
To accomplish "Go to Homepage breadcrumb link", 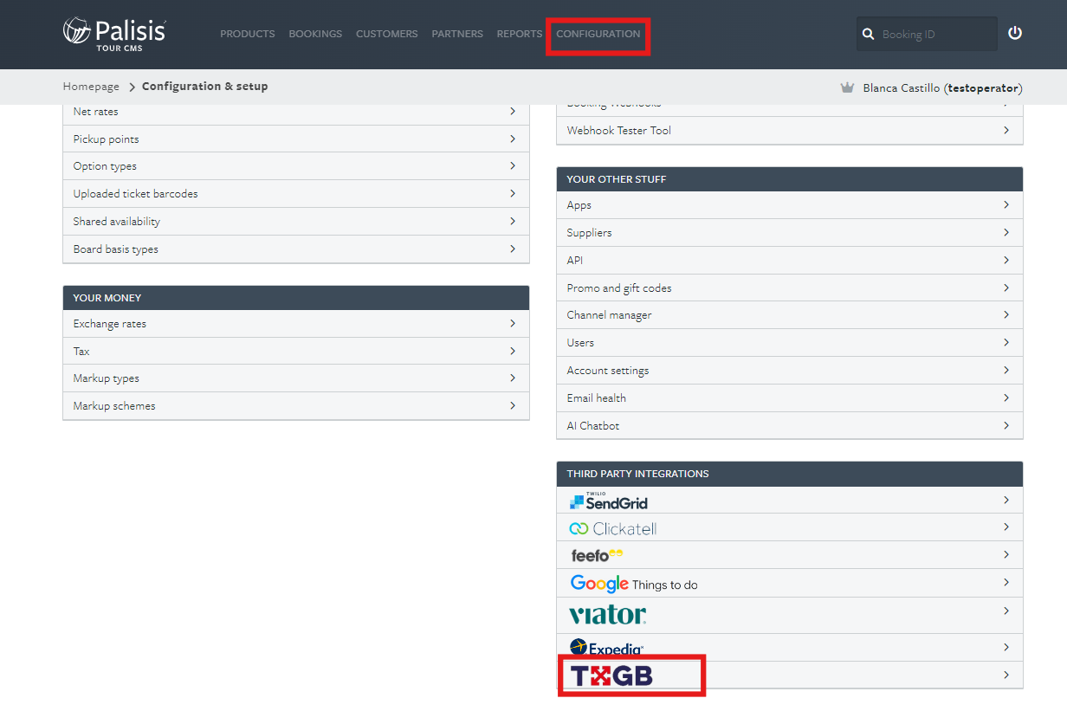I will pyautogui.click(x=91, y=87).
